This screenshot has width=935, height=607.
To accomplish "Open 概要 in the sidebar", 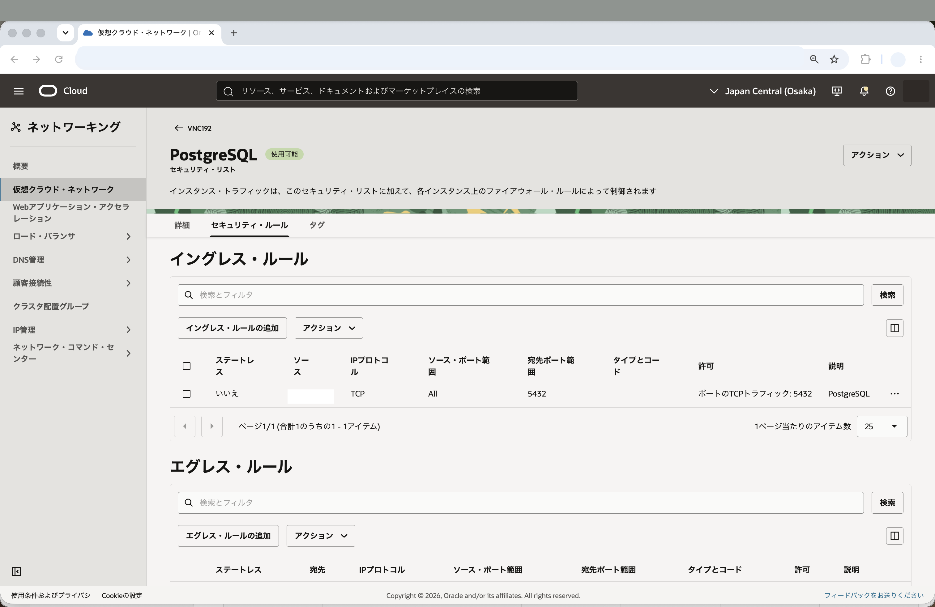I will pyautogui.click(x=20, y=166).
